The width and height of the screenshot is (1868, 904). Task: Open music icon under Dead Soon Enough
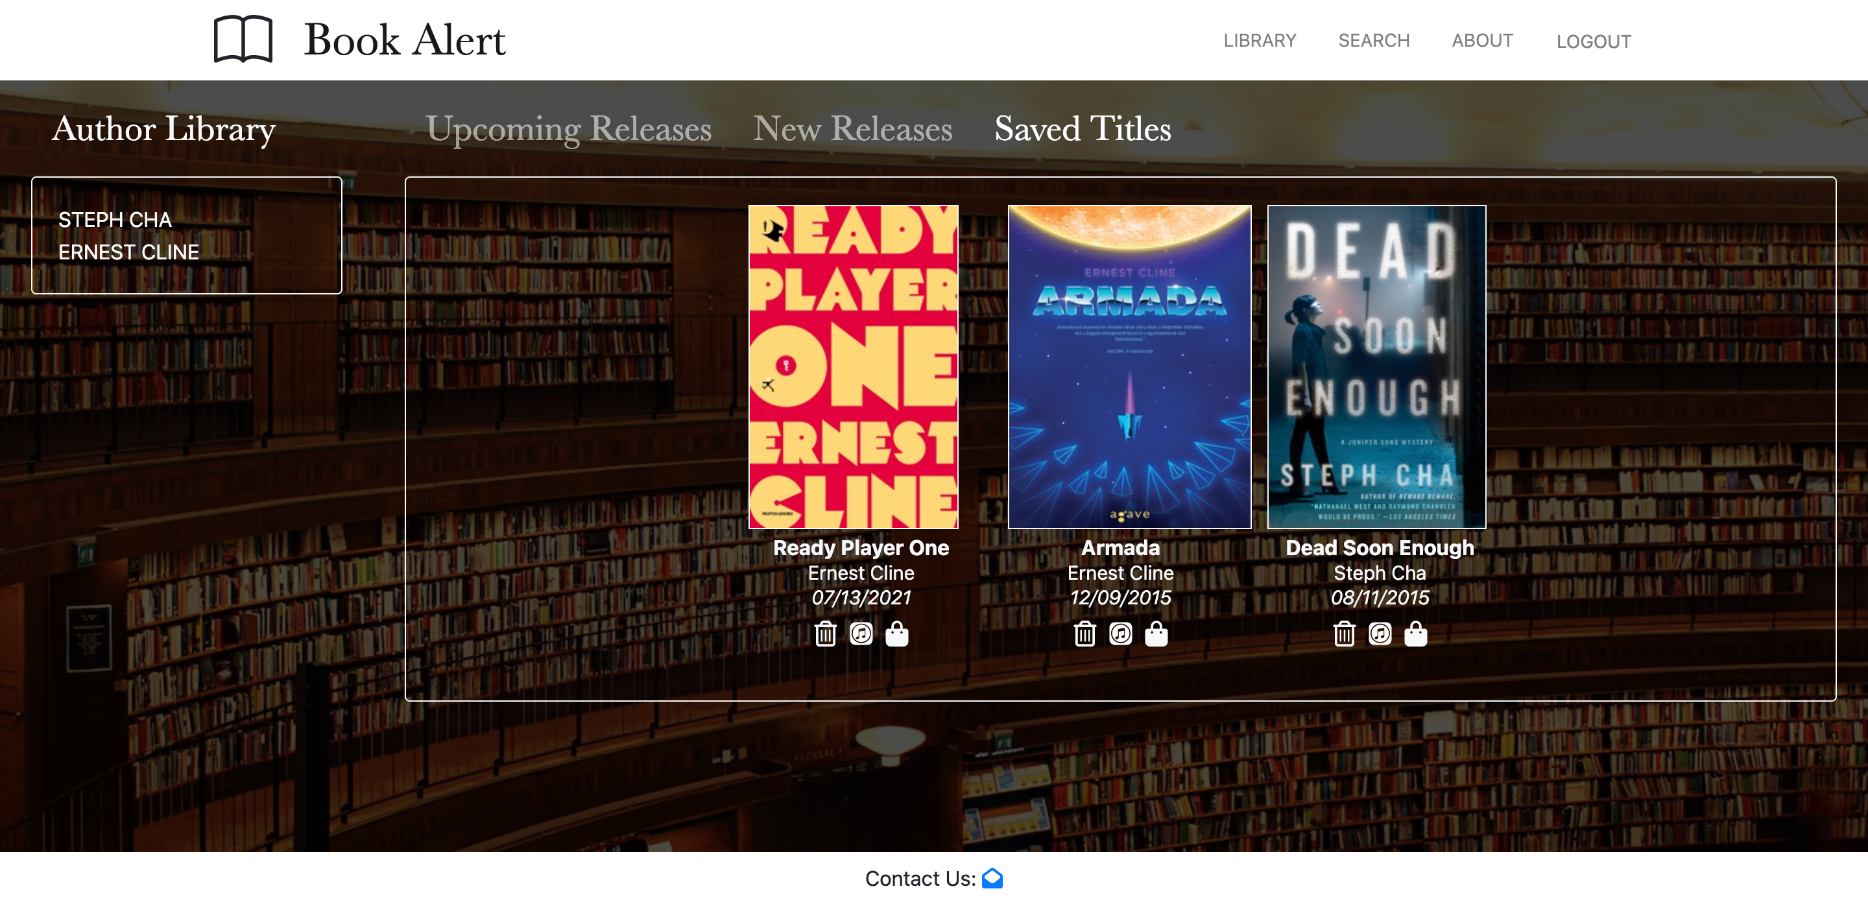[x=1380, y=634]
